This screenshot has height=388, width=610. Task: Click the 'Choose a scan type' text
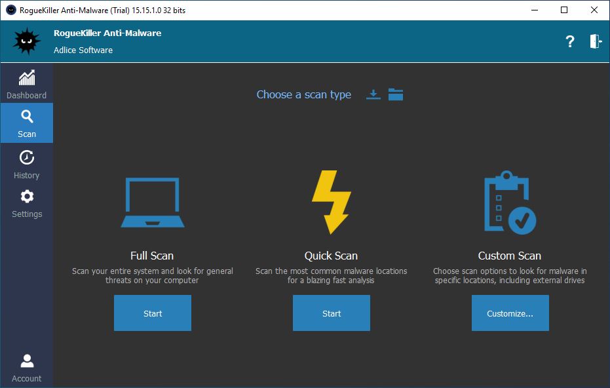304,94
